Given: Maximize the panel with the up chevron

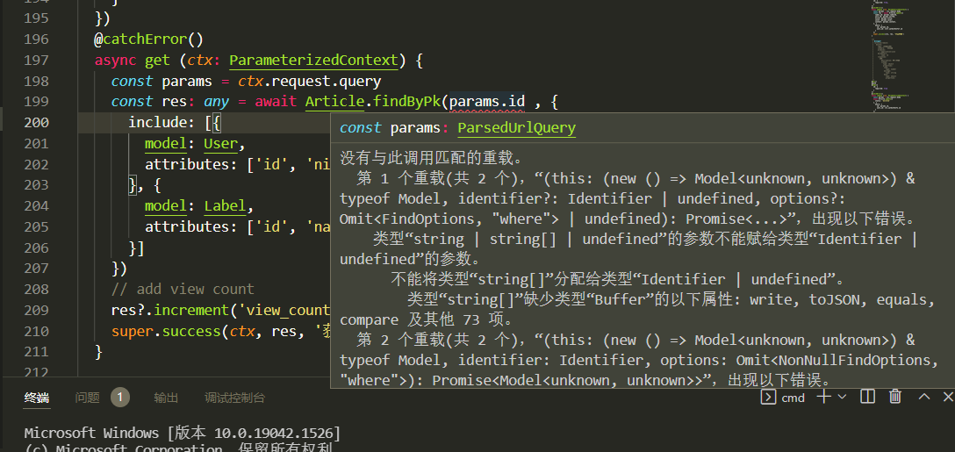Looking at the screenshot, I should [924, 398].
